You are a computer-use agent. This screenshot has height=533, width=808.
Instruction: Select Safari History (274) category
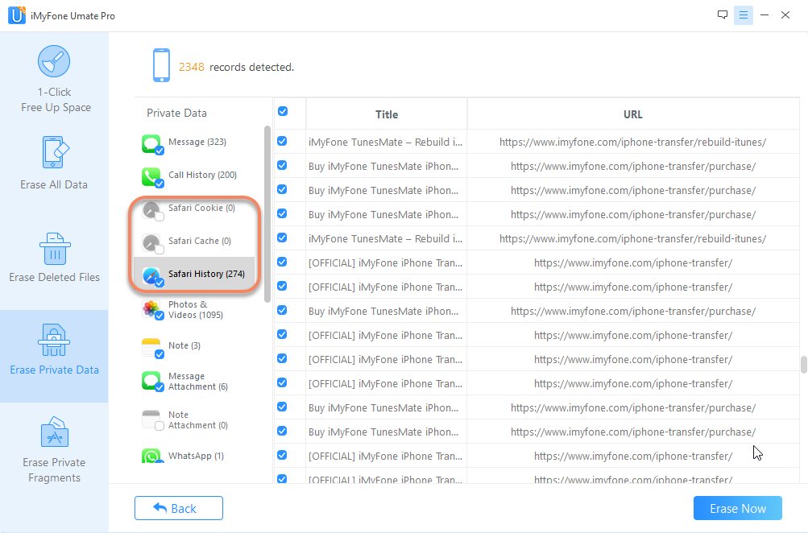click(194, 274)
